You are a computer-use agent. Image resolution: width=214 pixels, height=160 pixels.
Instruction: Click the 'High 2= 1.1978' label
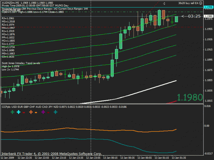pos(11,66)
